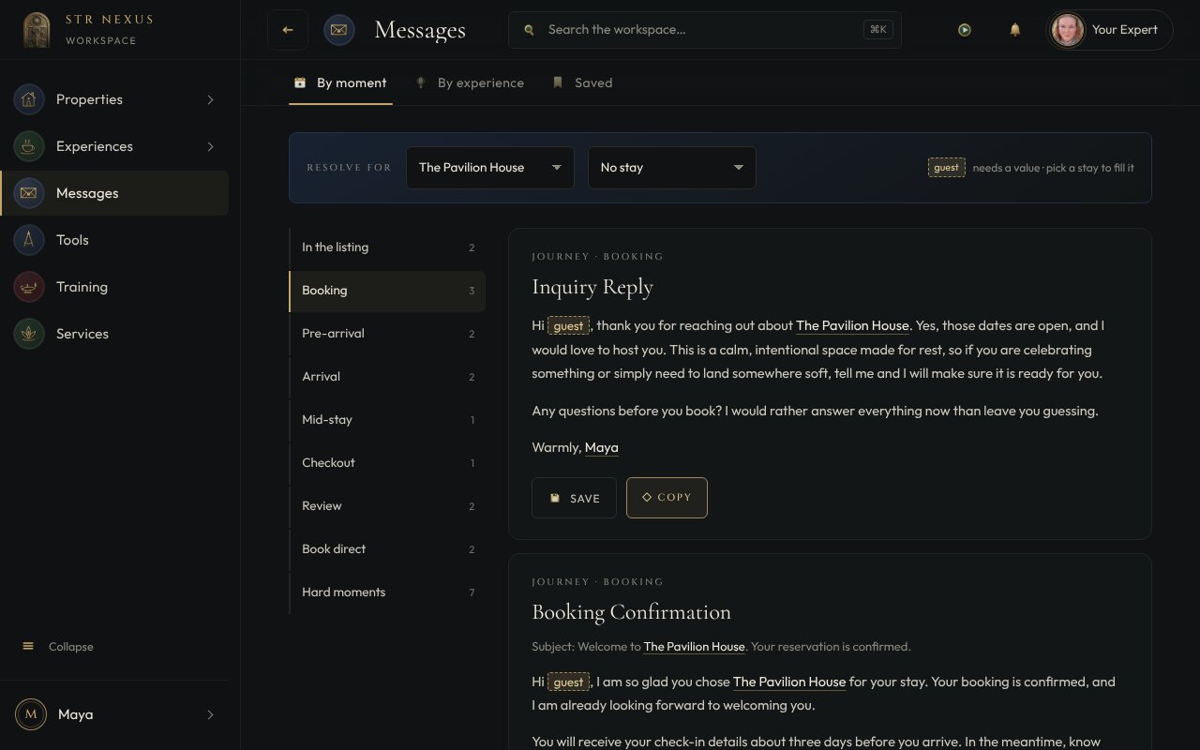The image size is (1200, 750).
Task: Click the guest placeholder in Inquiry Reply
Action: pos(568,326)
